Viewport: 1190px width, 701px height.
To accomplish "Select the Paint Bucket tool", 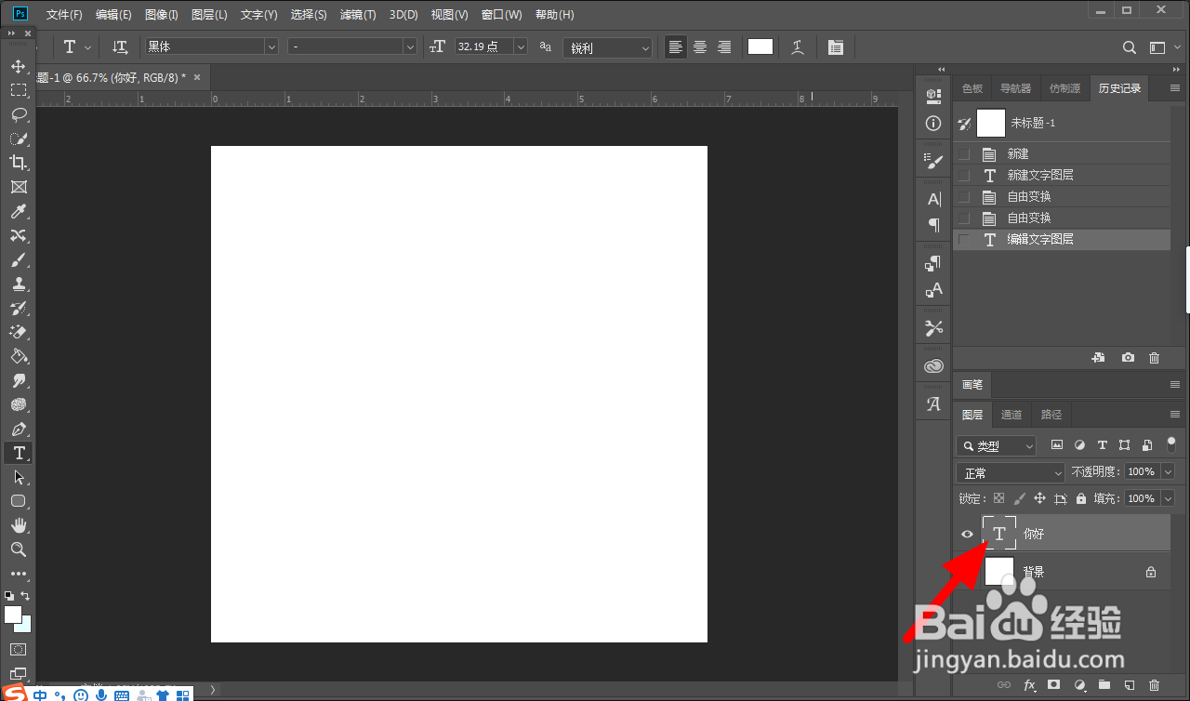I will coord(18,356).
